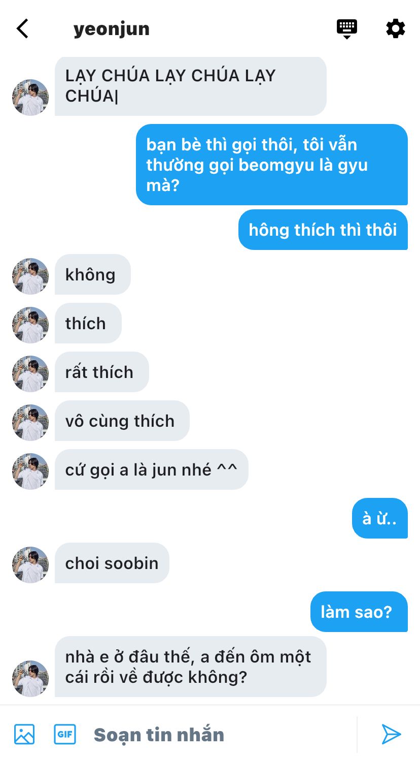420x757 pixels.
Task: Open the yeonjun conversation title
Action: [112, 29]
